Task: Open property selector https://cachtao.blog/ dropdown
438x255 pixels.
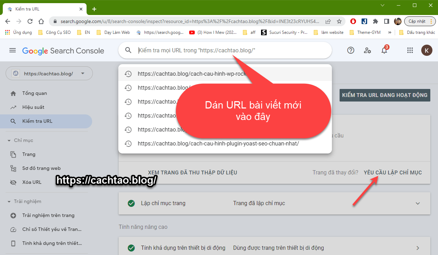Action: 49,74
